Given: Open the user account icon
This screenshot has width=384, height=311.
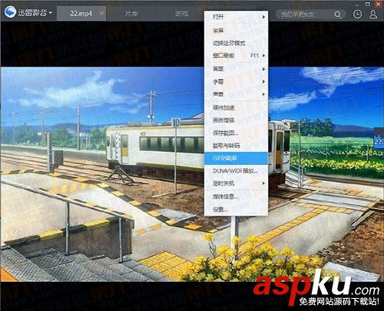Looking at the screenshot, I should pos(373,15).
